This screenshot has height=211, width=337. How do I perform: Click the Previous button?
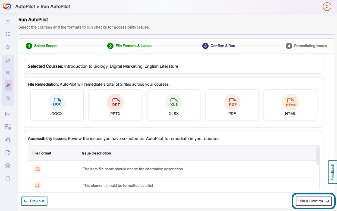click(34, 201)
